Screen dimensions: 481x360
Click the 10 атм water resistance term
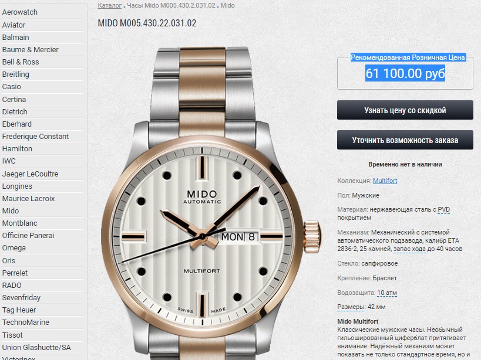pyautogui.click(x=387, y=293)
